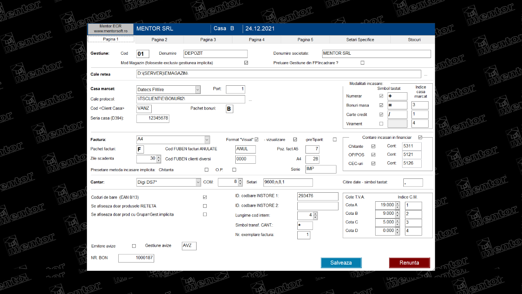This screenshot has height=294, width=522.
Task: Toggle the Mod Magazin checkbox
Action: [x=246, y=63]
